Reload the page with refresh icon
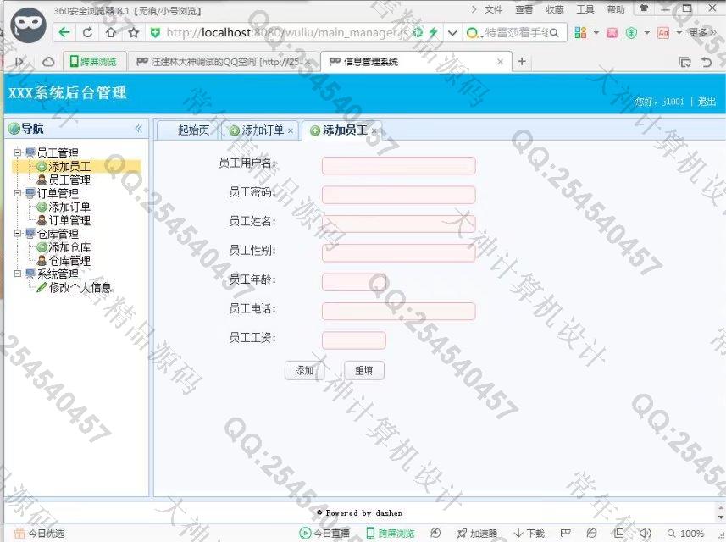This screenshot has height=542, width=726. coord(87,32)
